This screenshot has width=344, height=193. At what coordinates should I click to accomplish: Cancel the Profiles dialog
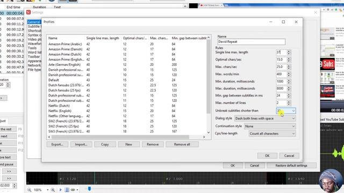click(289, 156)
